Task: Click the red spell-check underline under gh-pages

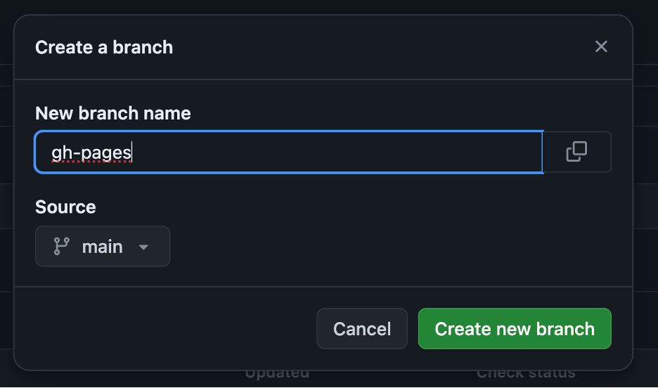Action: (91, 162)
